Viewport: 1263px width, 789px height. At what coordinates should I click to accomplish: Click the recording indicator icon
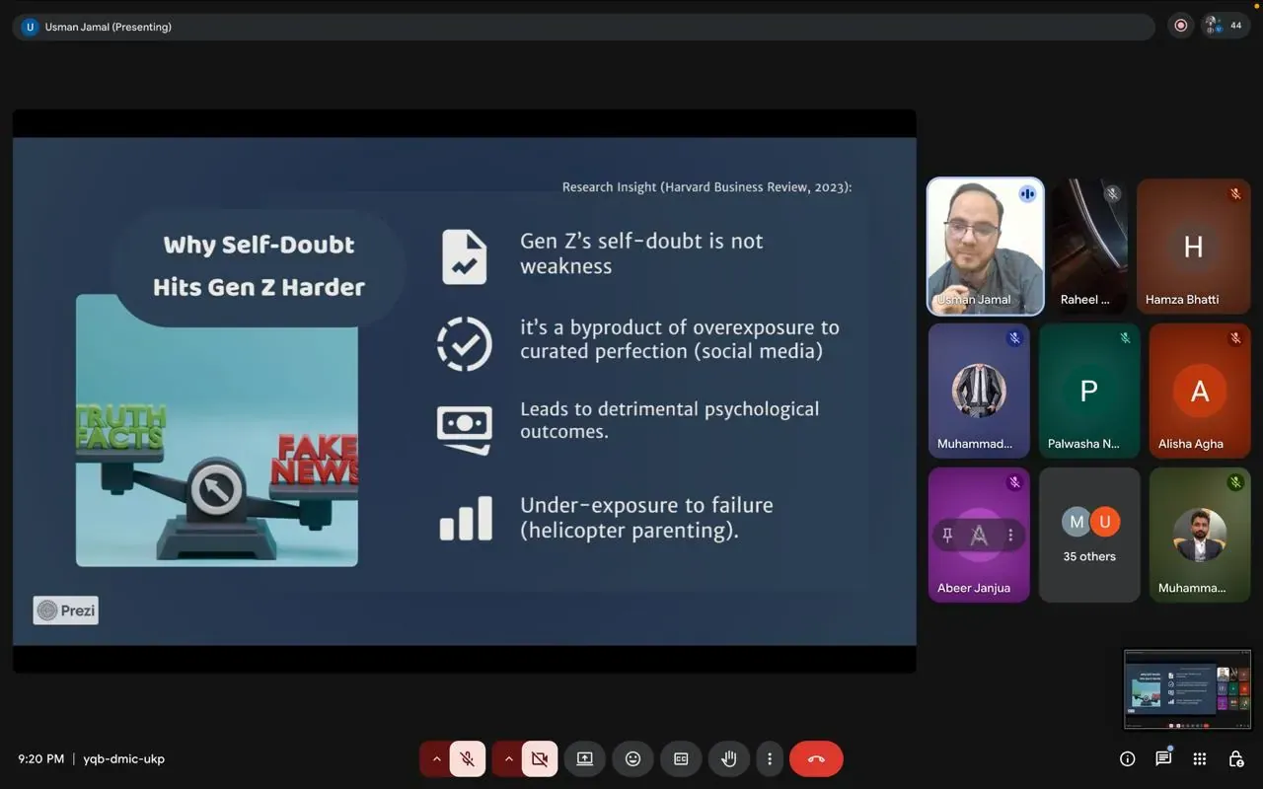tap(1181, 26)
